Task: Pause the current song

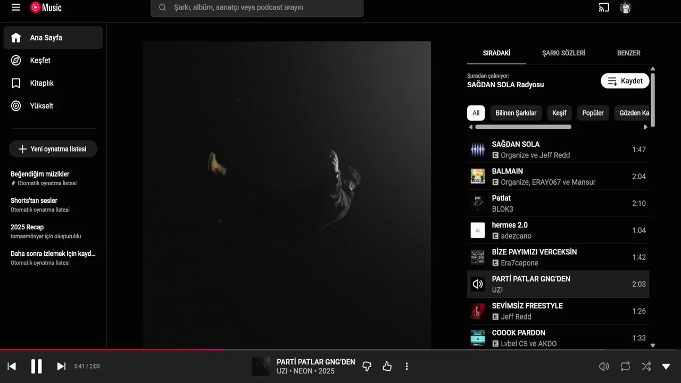Action: pos(36,366)
